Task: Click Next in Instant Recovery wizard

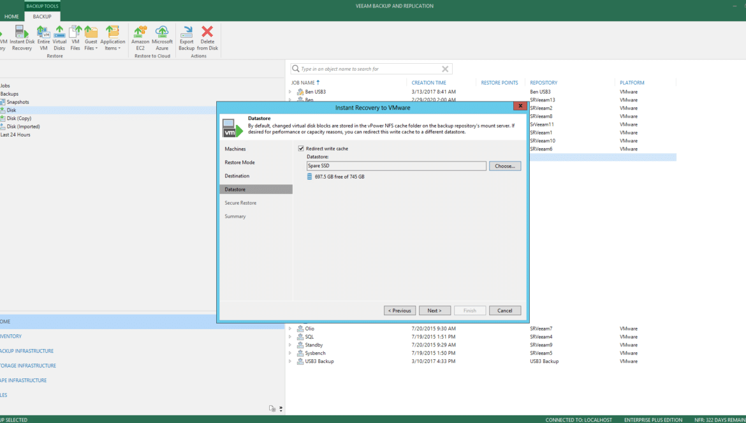Action: 434,311
